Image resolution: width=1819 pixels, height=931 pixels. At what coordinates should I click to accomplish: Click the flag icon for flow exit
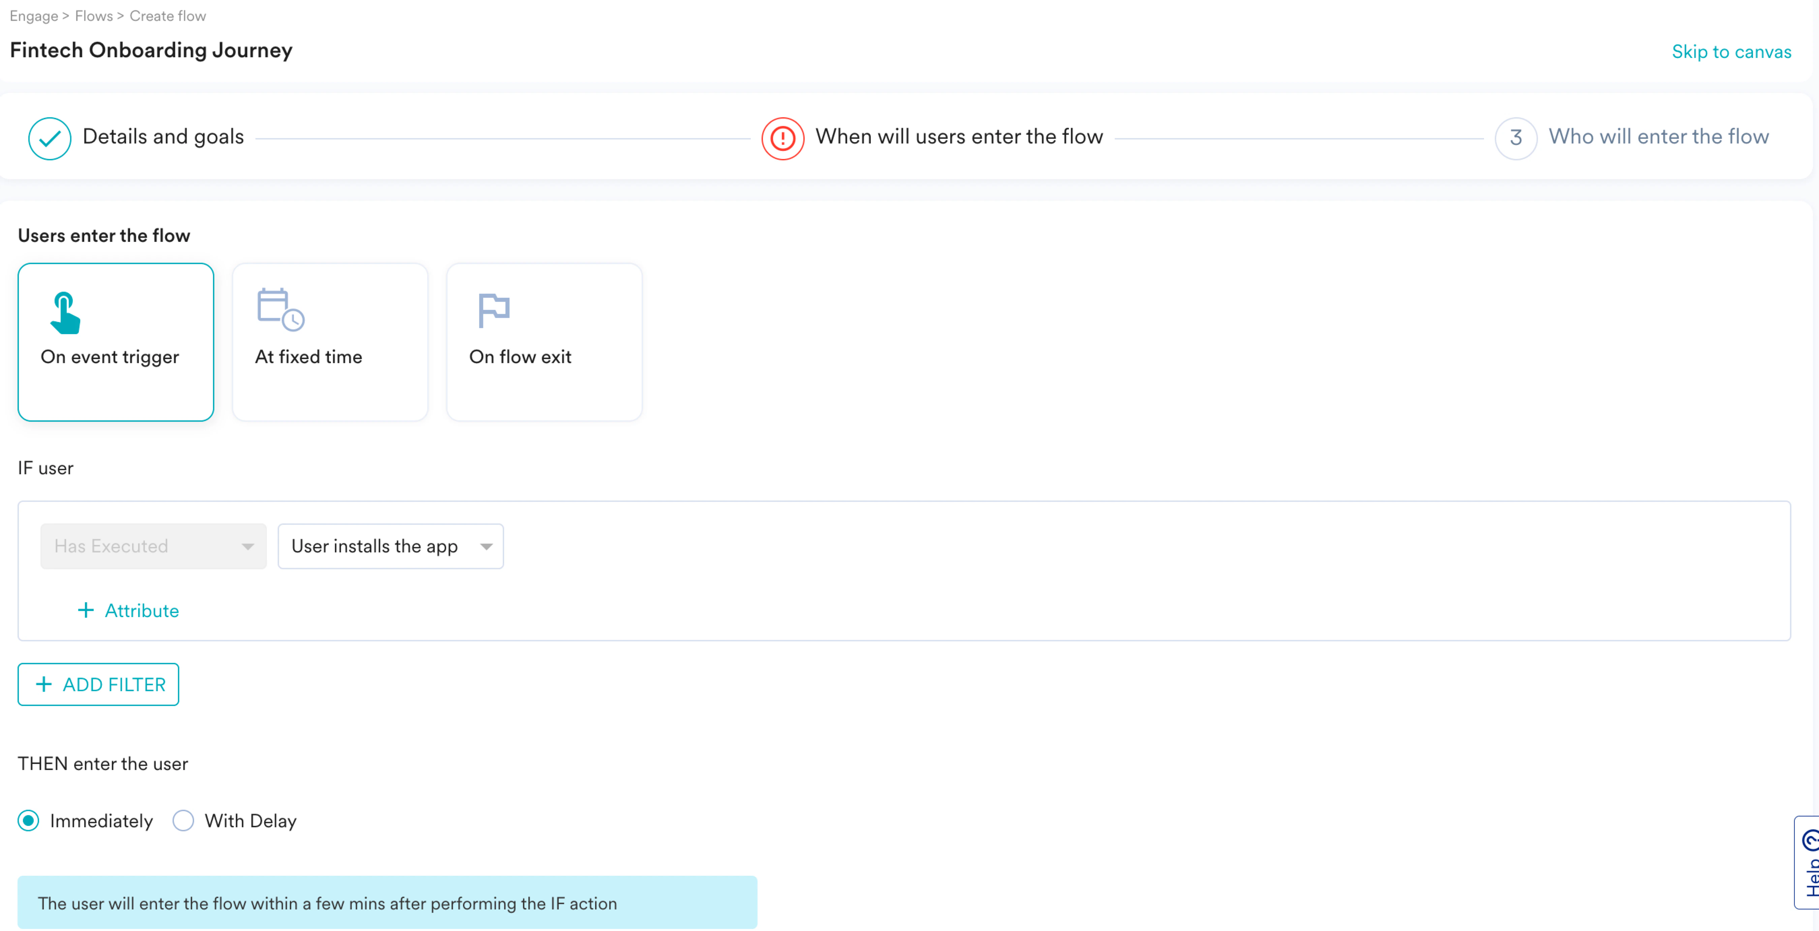click(x=494, y=310)
